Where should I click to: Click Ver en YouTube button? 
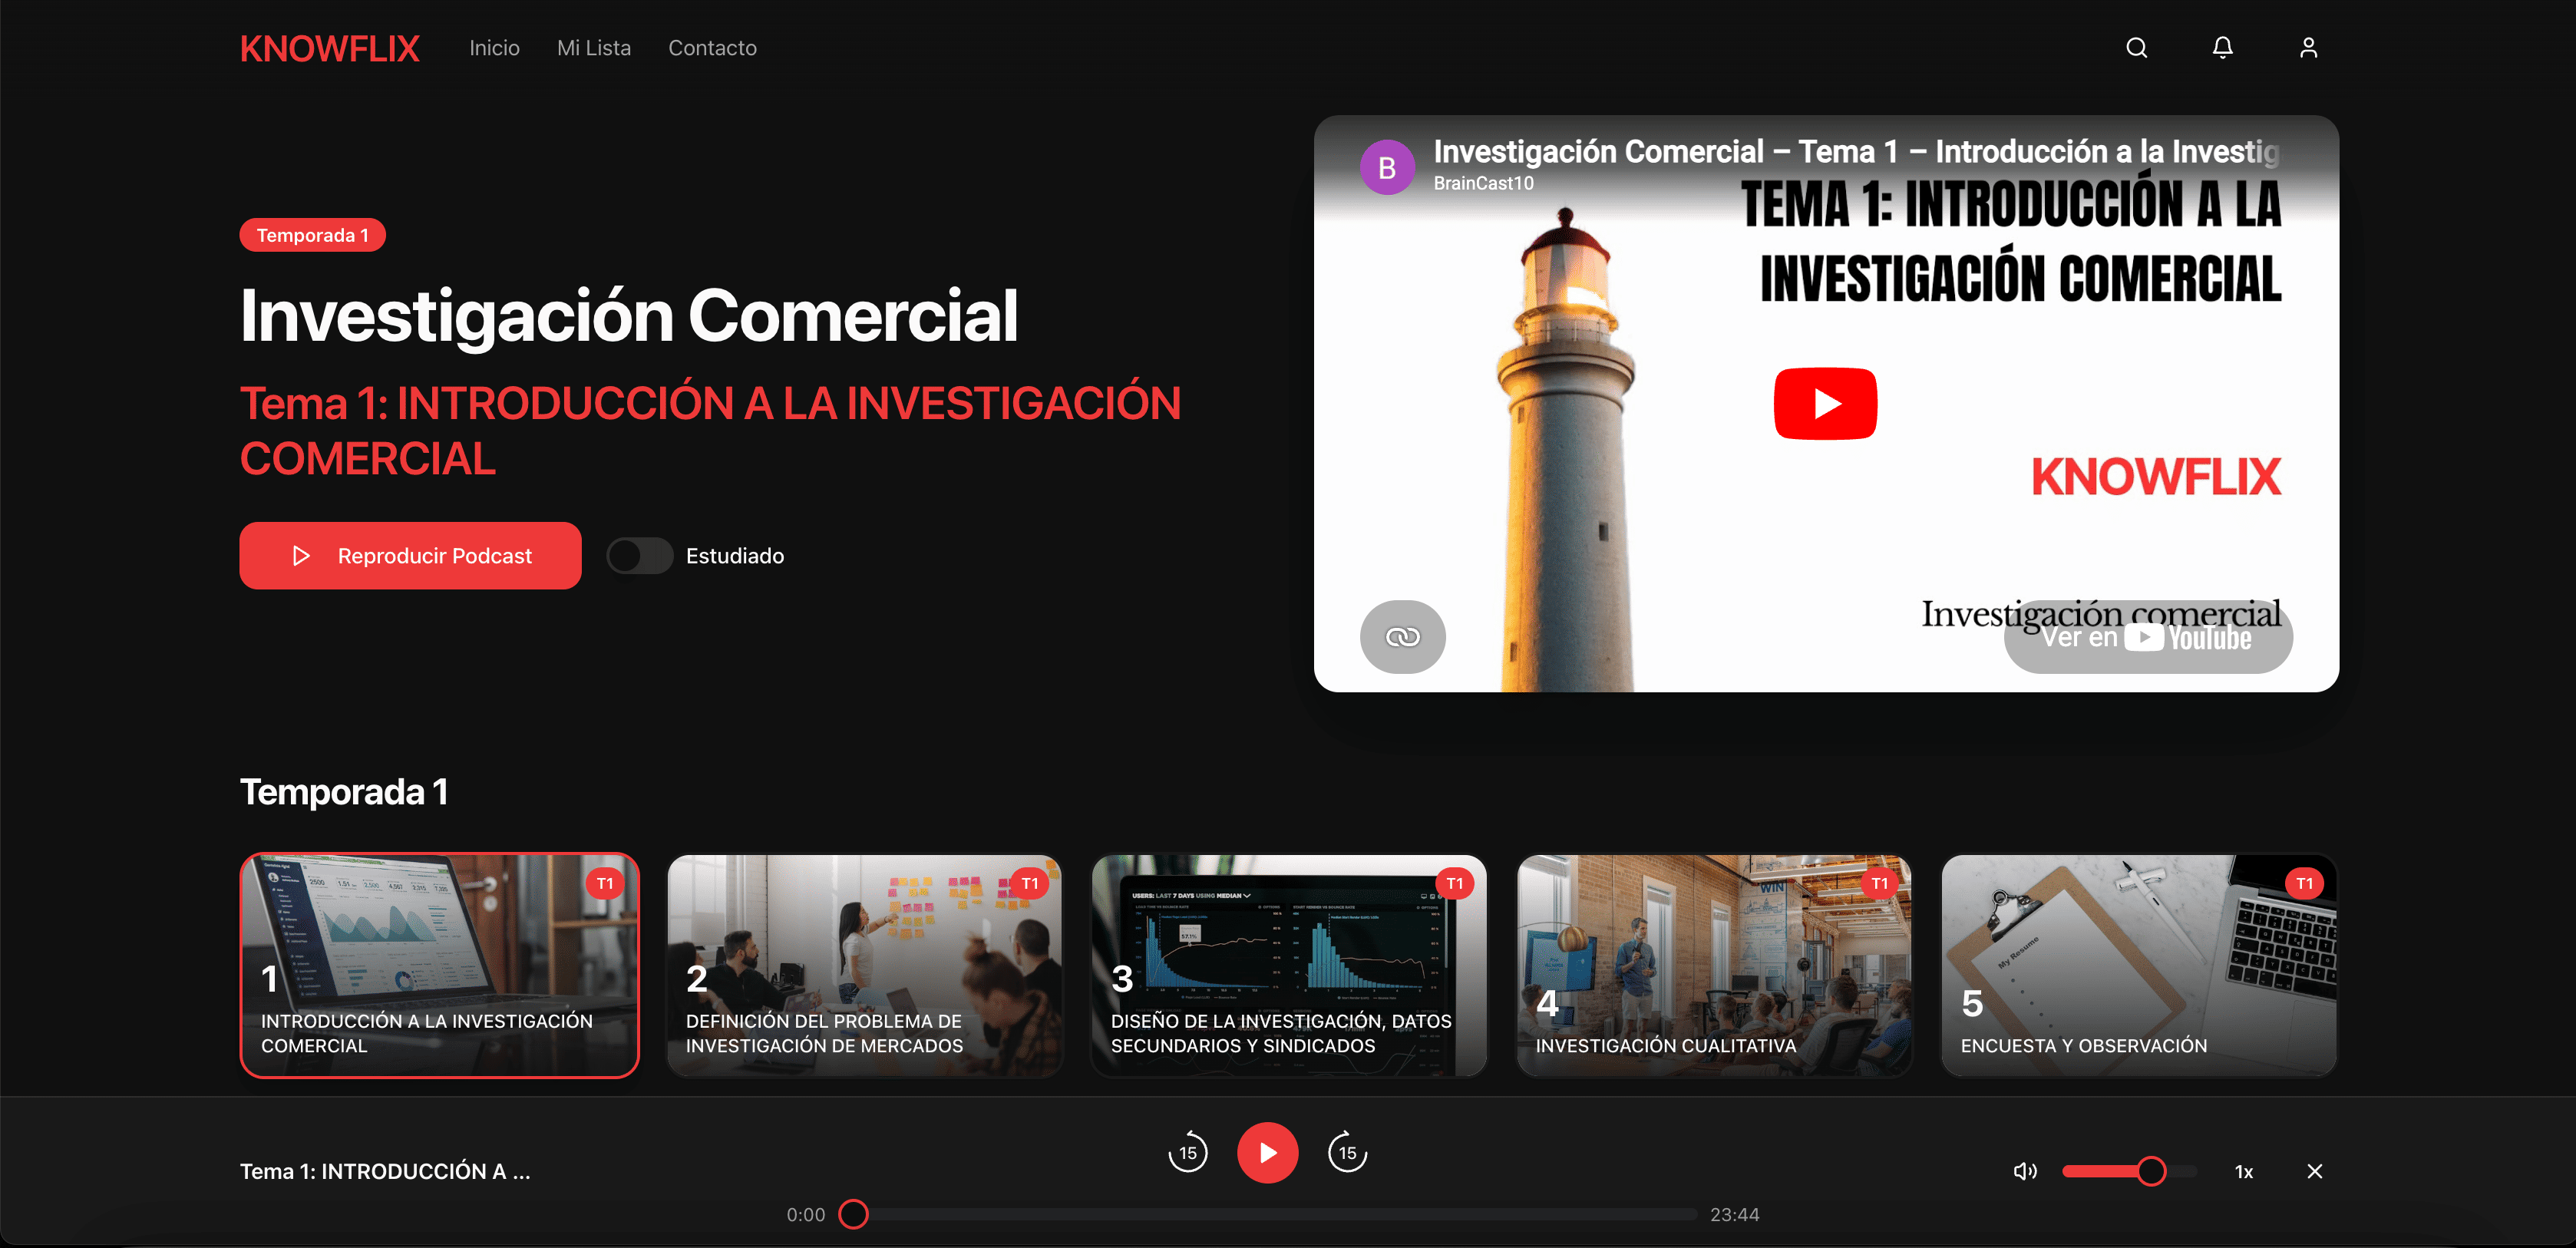coord(2148,637)
